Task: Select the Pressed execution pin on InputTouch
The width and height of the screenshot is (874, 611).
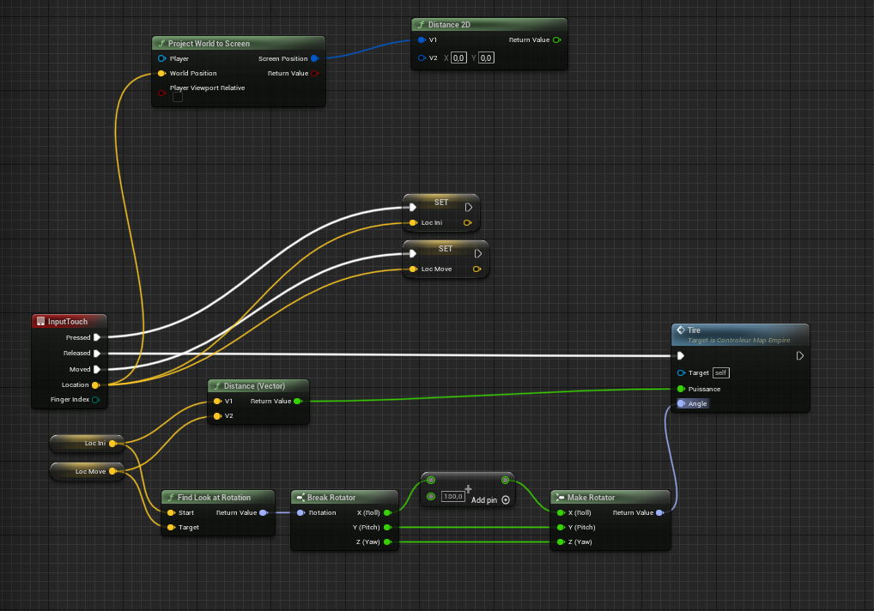Action: pos(97,337)
